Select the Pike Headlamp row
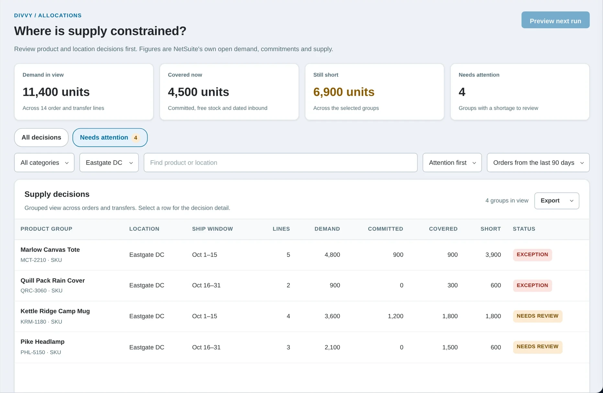 pos(302,347)
